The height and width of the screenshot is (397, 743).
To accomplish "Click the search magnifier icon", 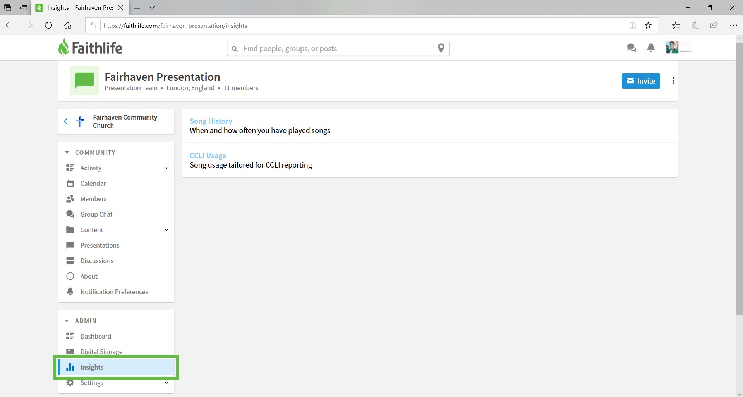I will pyautogui.click(x=234, y=49).
